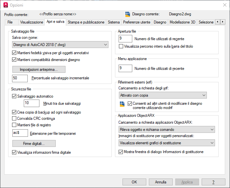Close the Opzioni dialog window
Image resolution: width=230 pixels, height=188 pixels.
click(x=224, y=5)
